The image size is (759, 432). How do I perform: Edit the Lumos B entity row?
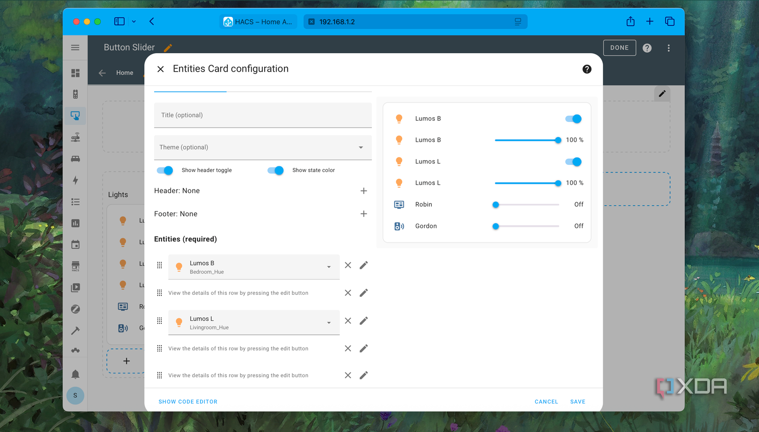[x=364, y=265]
